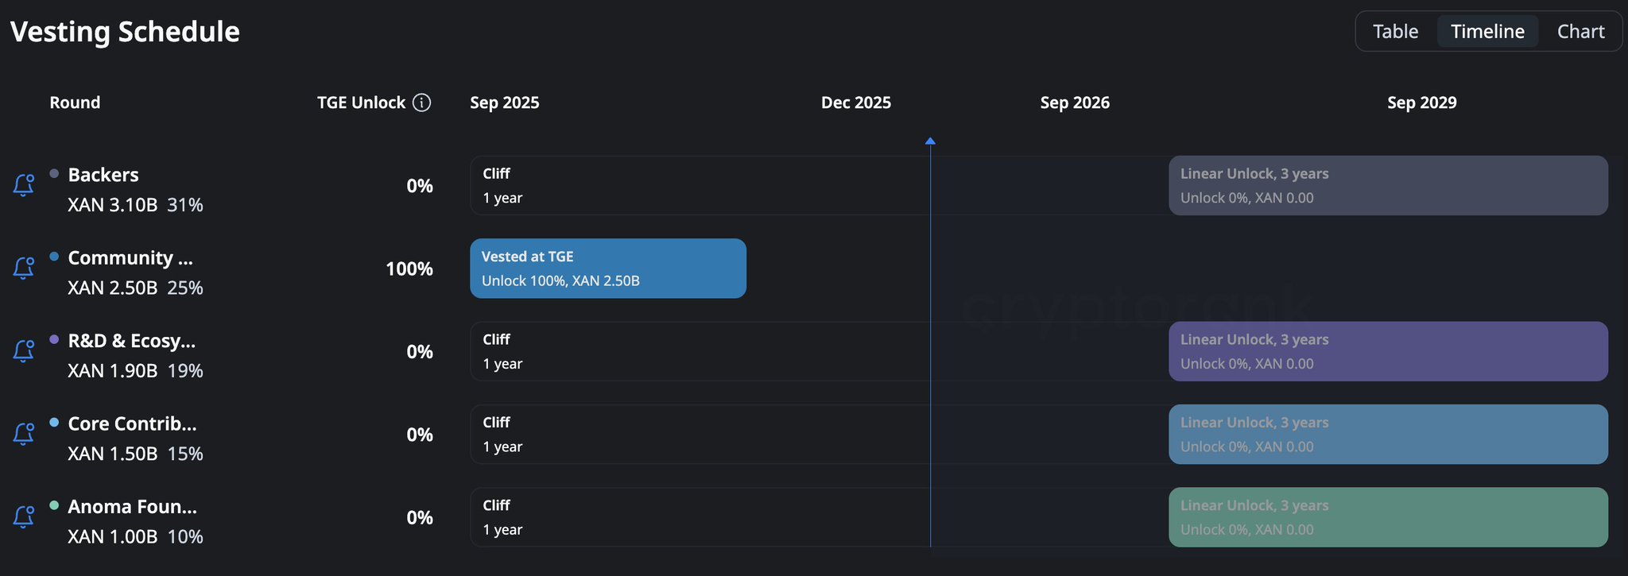Click Core Contributors Linear Unlock bar
Viewport: 1628px width, 576px height.
click(x=1387, y=434)
